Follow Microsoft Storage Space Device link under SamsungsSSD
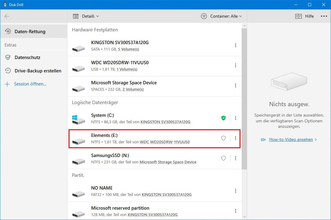This screenshot has height=220, width=331. [x=168, y=162]
